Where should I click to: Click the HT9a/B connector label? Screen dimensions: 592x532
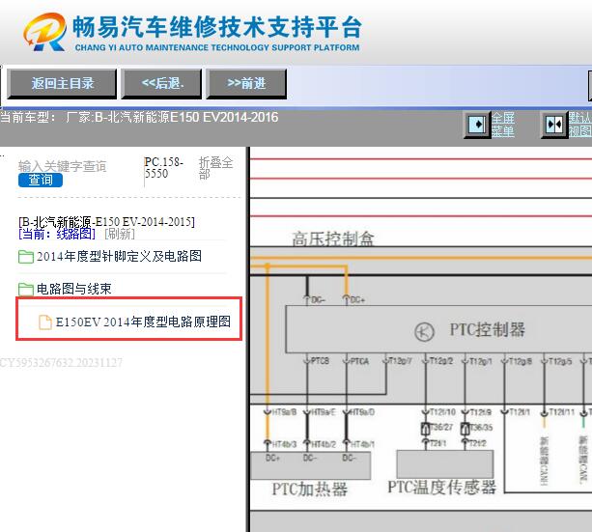click(x=284, y=412)
